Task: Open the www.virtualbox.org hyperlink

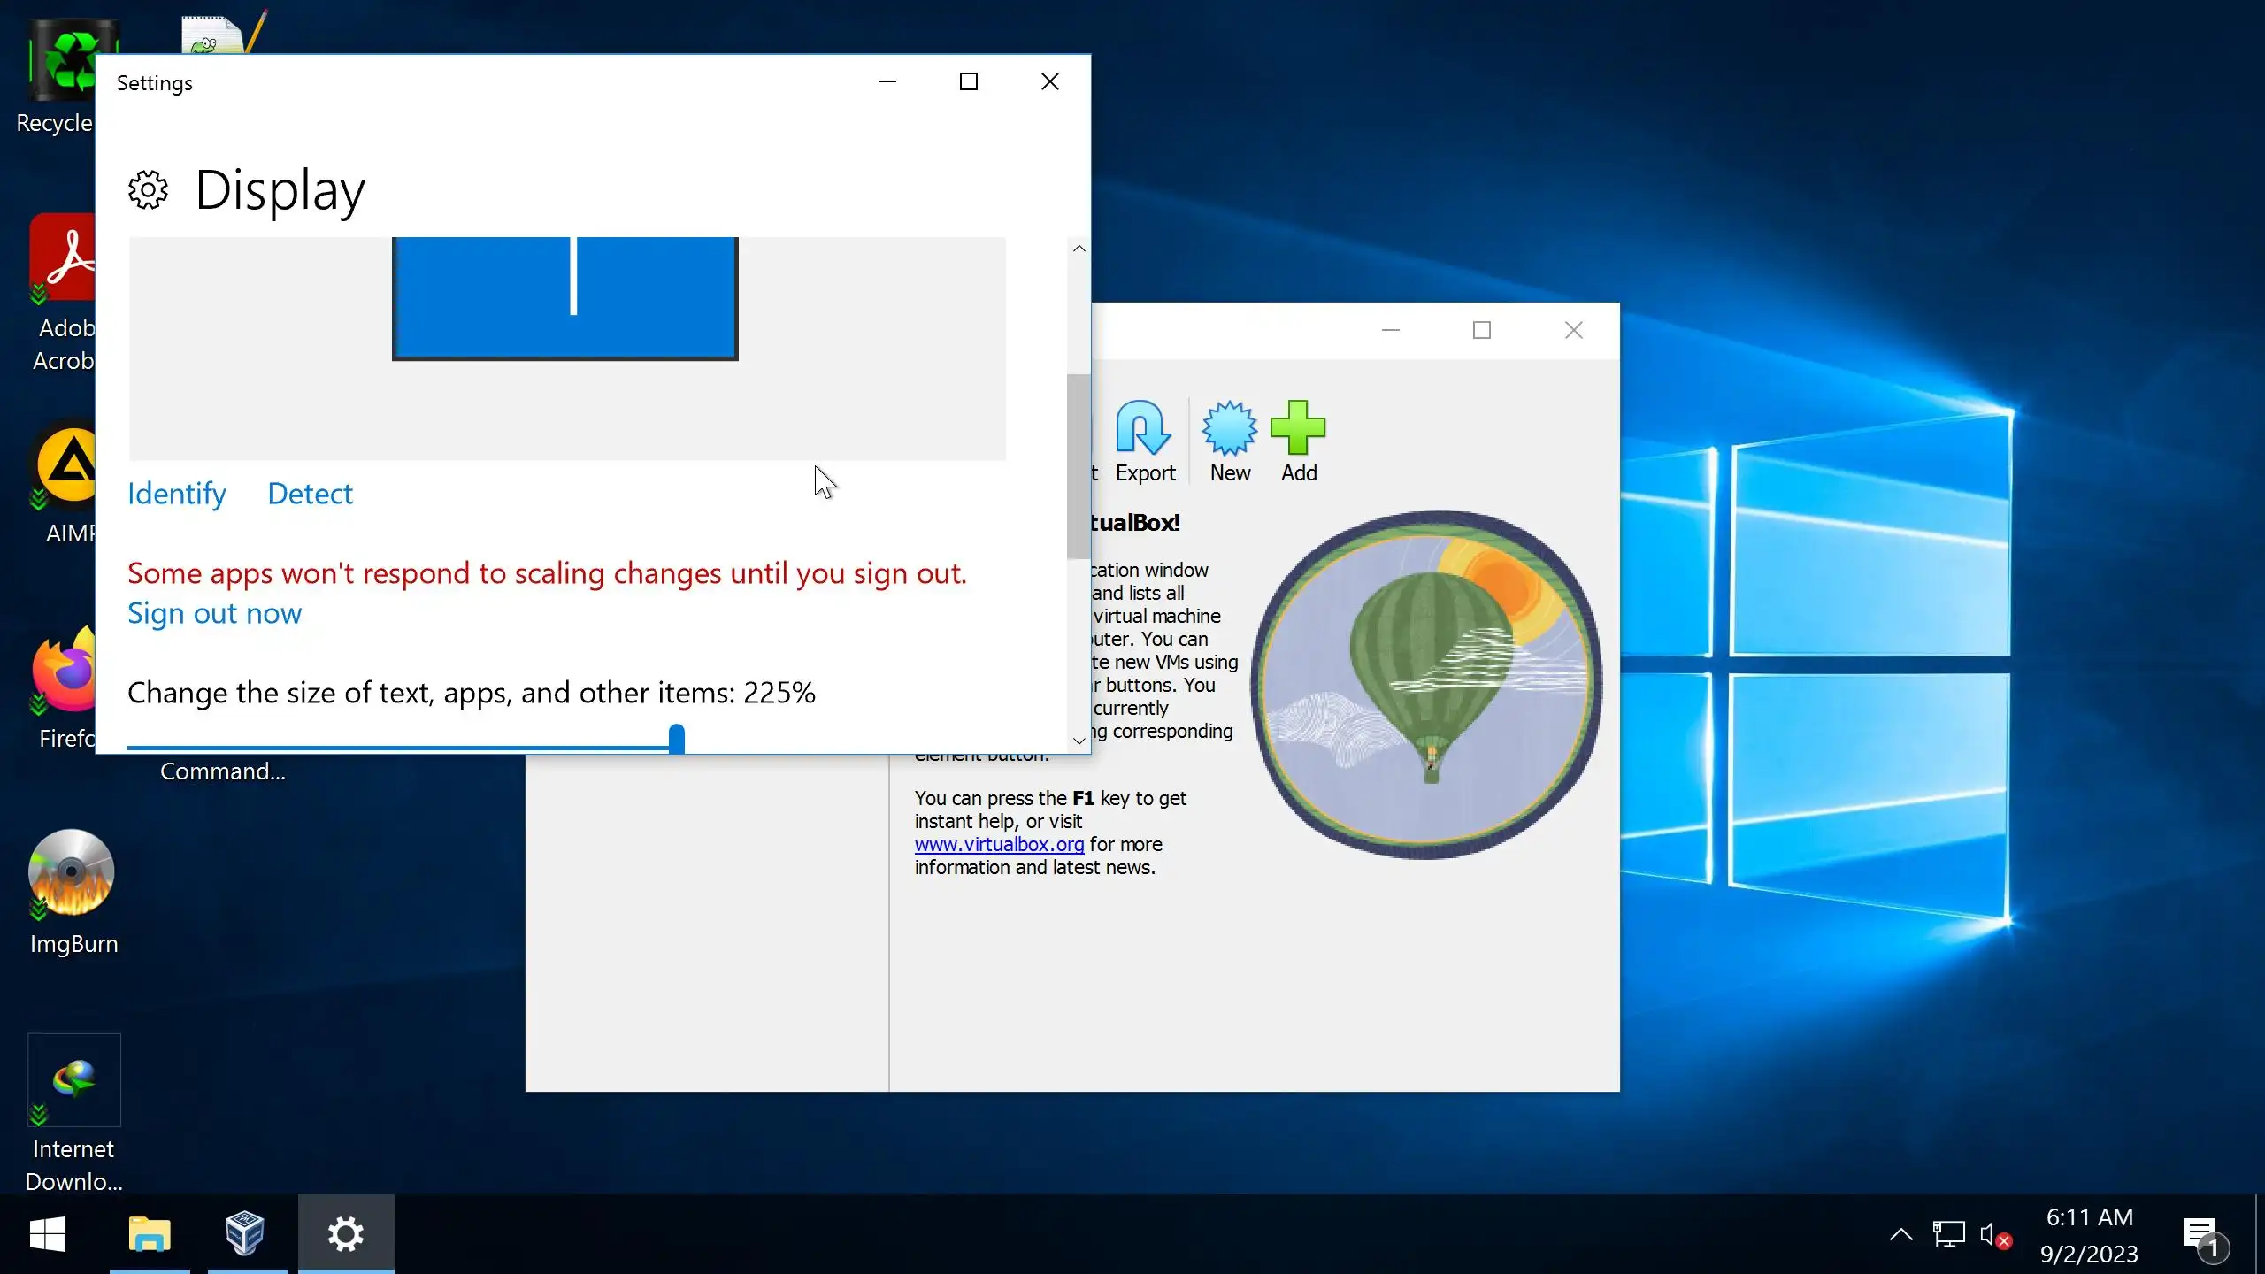Action: coord(999,844)
